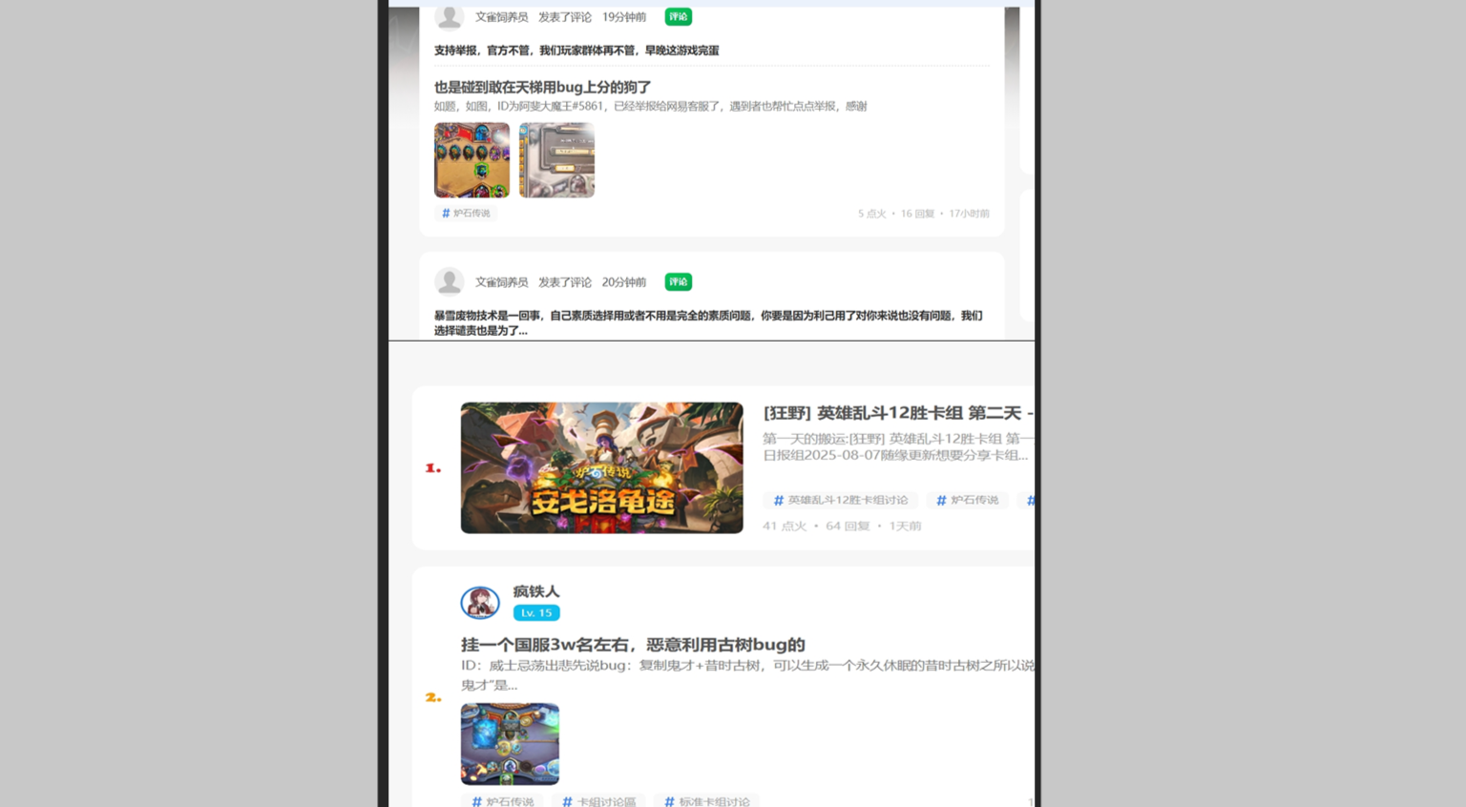Open 疯铁人's round profile avatar
Viewport: 1466px width, 807px height.
pyautogui.click(x=480, y=602)
